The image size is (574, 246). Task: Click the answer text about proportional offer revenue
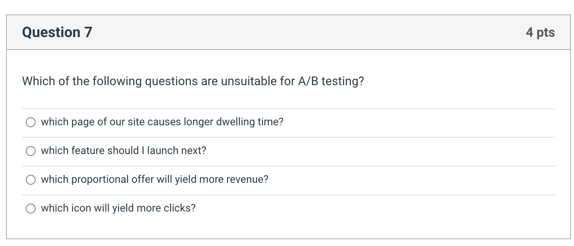[154, 179]
